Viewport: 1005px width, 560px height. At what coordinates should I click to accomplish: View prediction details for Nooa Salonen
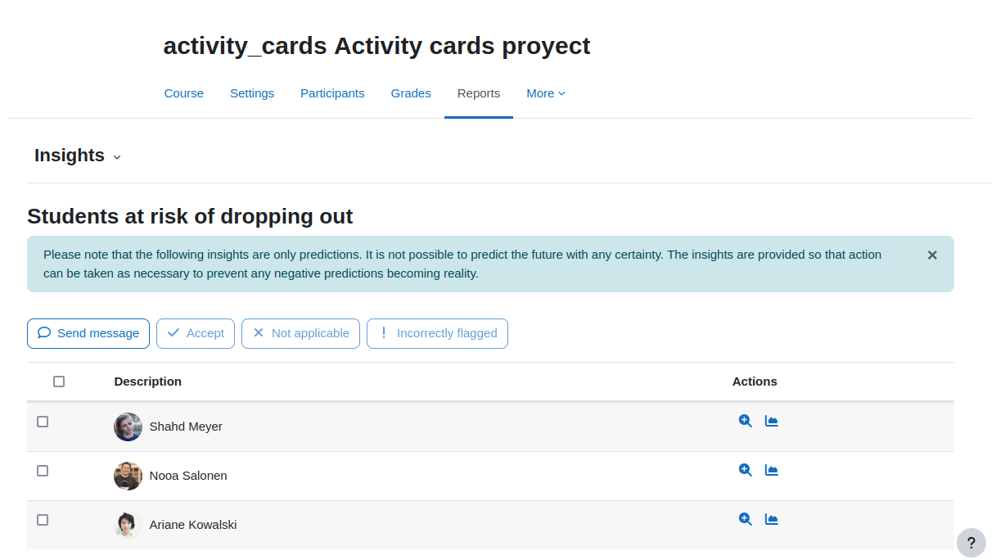pyautogui.click(x=745, y=470)
